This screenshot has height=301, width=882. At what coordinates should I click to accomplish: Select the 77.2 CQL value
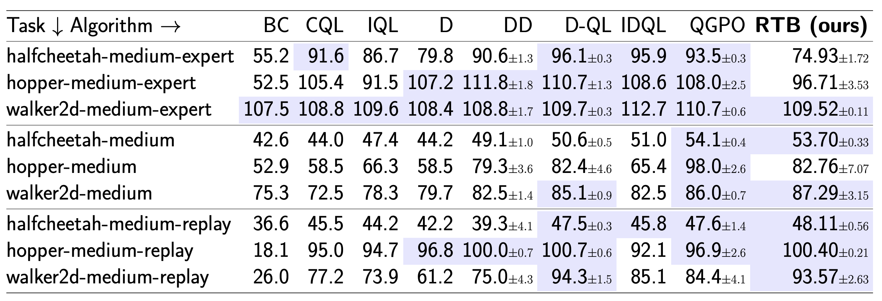pos(326,277)
